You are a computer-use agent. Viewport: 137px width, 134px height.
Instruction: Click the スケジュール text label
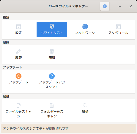(118, 33)
